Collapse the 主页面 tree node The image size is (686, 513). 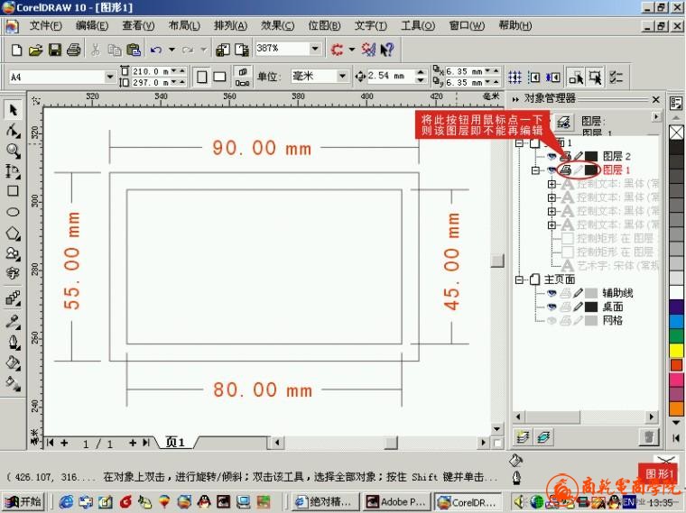pyautogui.click(x=519, y=279)
